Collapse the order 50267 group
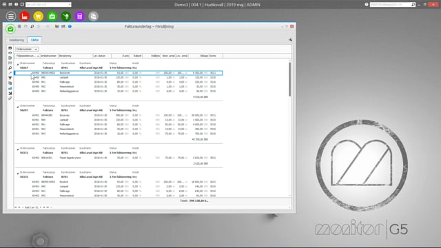 tap(17, 64)
